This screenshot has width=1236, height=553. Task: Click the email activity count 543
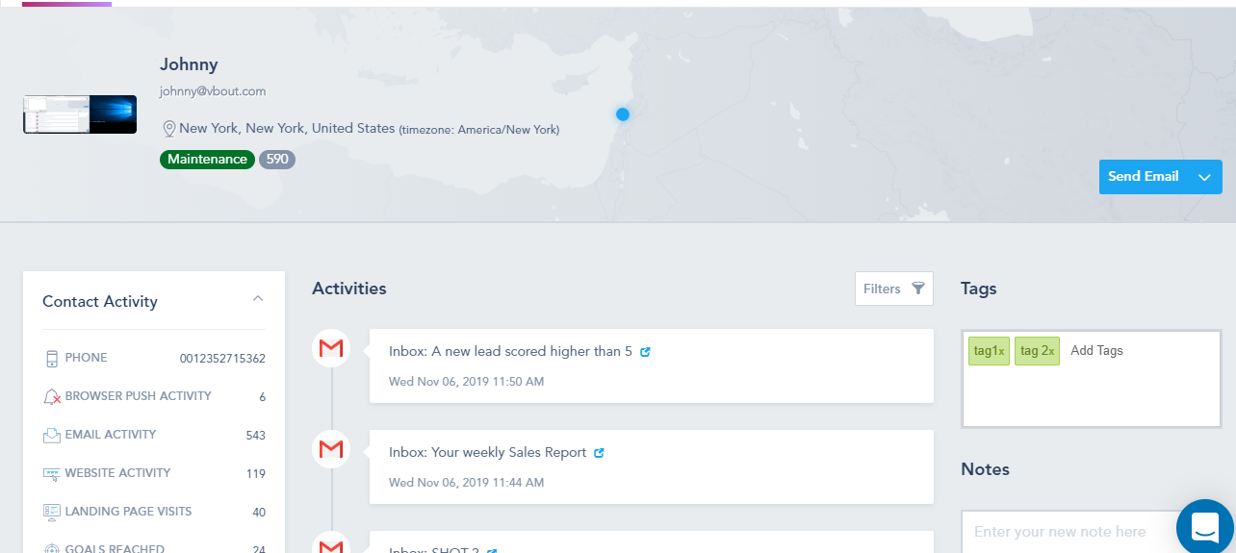pos(255,436)
